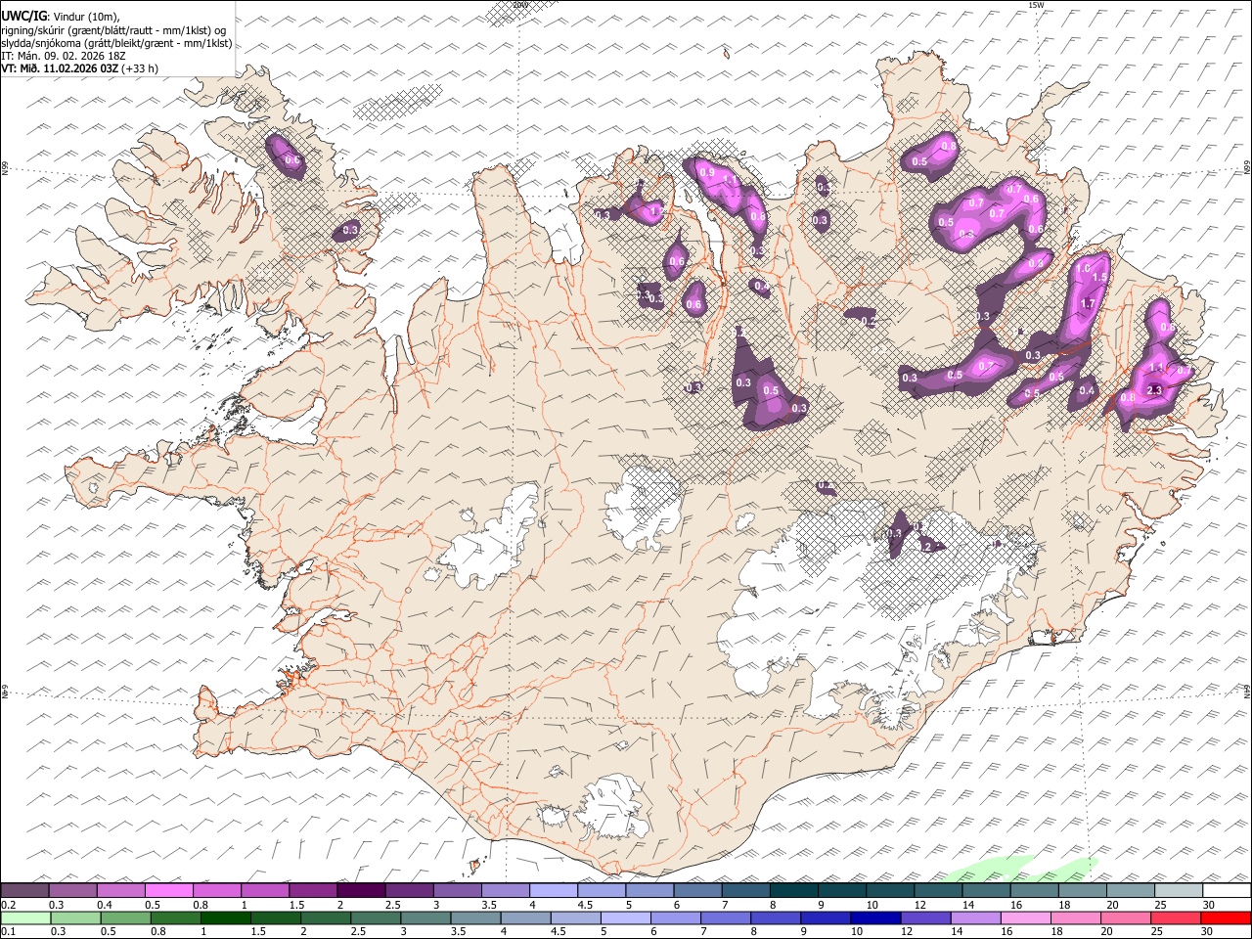Image resolution: width=1252 pixels, height=939 pixels.
Task: Click the initial time 'IT: Mán. 09. 02. 2026 18Z'
Action: pyautogui.click(x=64, y=56)
